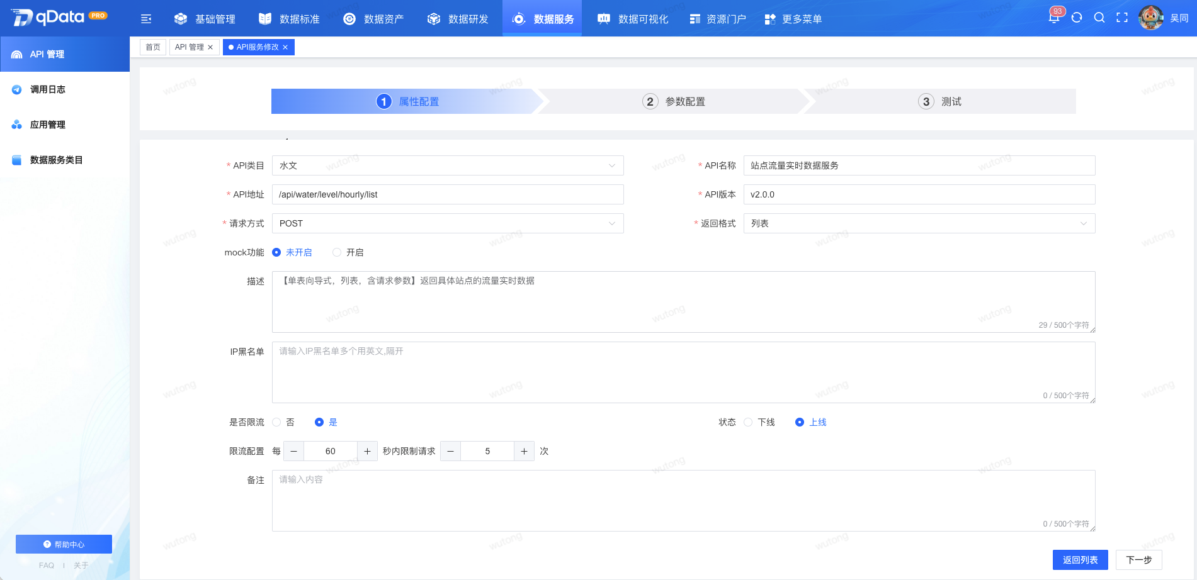This screenshot has height=580, width=1197.
Task: Focus the API版本 input field
Action: click(919, 194)
